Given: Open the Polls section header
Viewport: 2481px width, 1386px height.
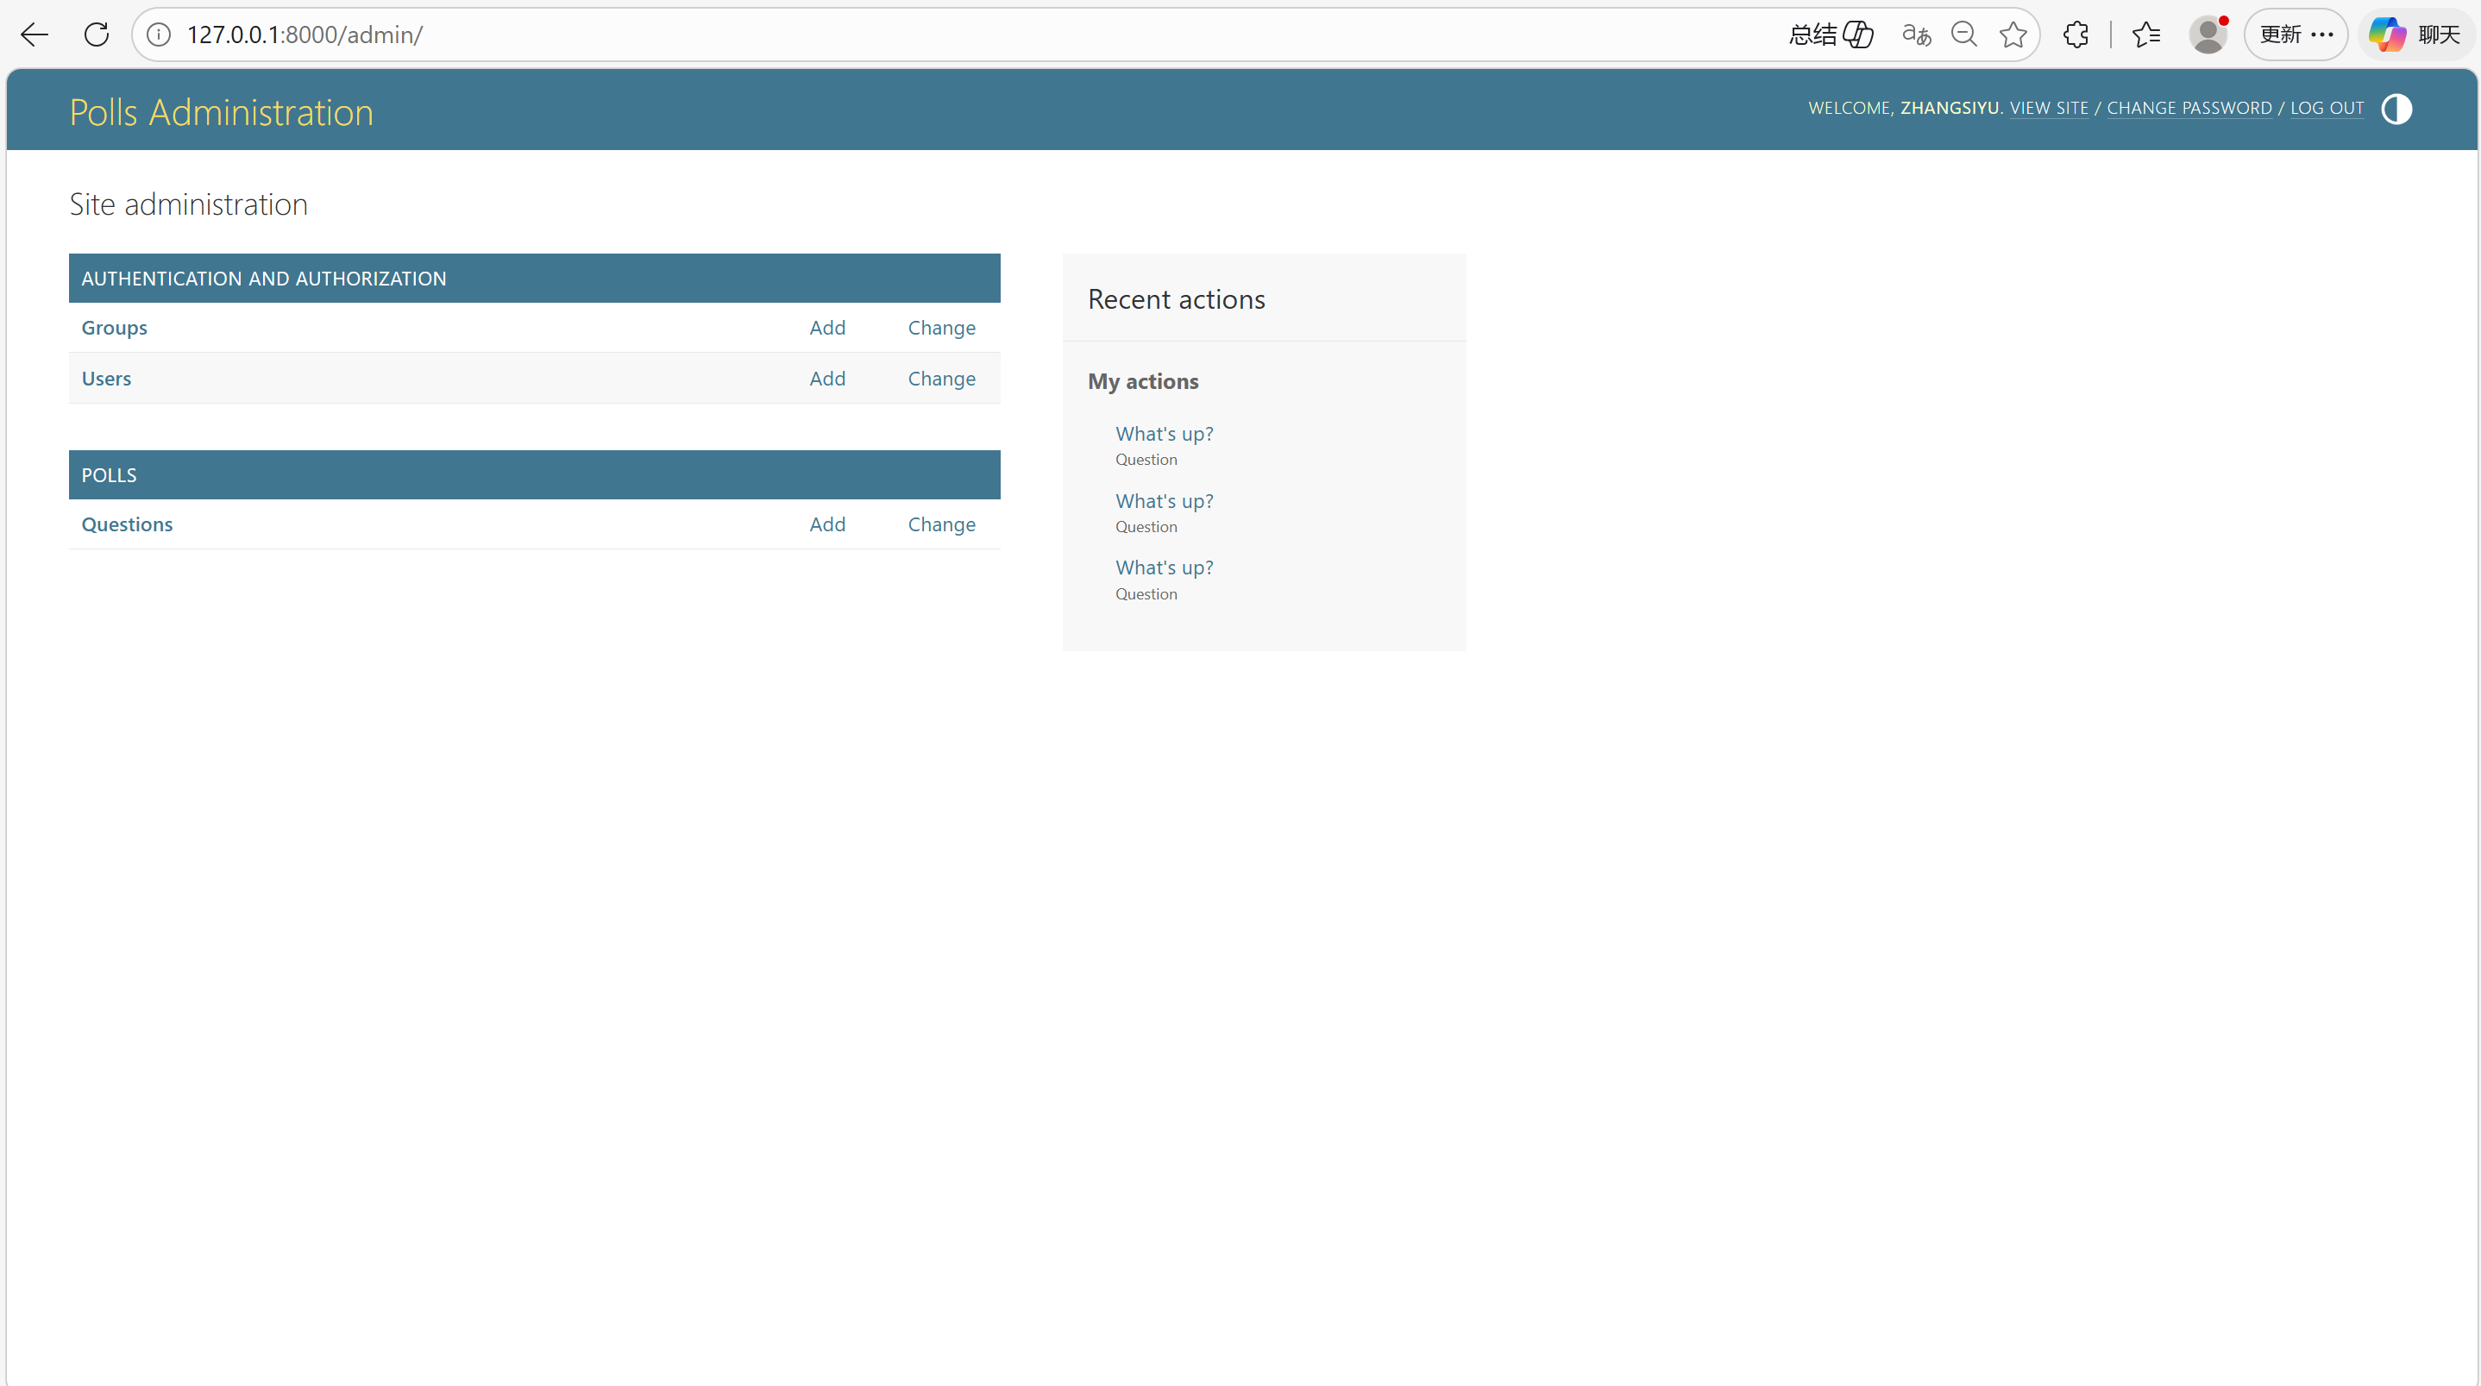Looking at the screenshot, I should [109, 475].
